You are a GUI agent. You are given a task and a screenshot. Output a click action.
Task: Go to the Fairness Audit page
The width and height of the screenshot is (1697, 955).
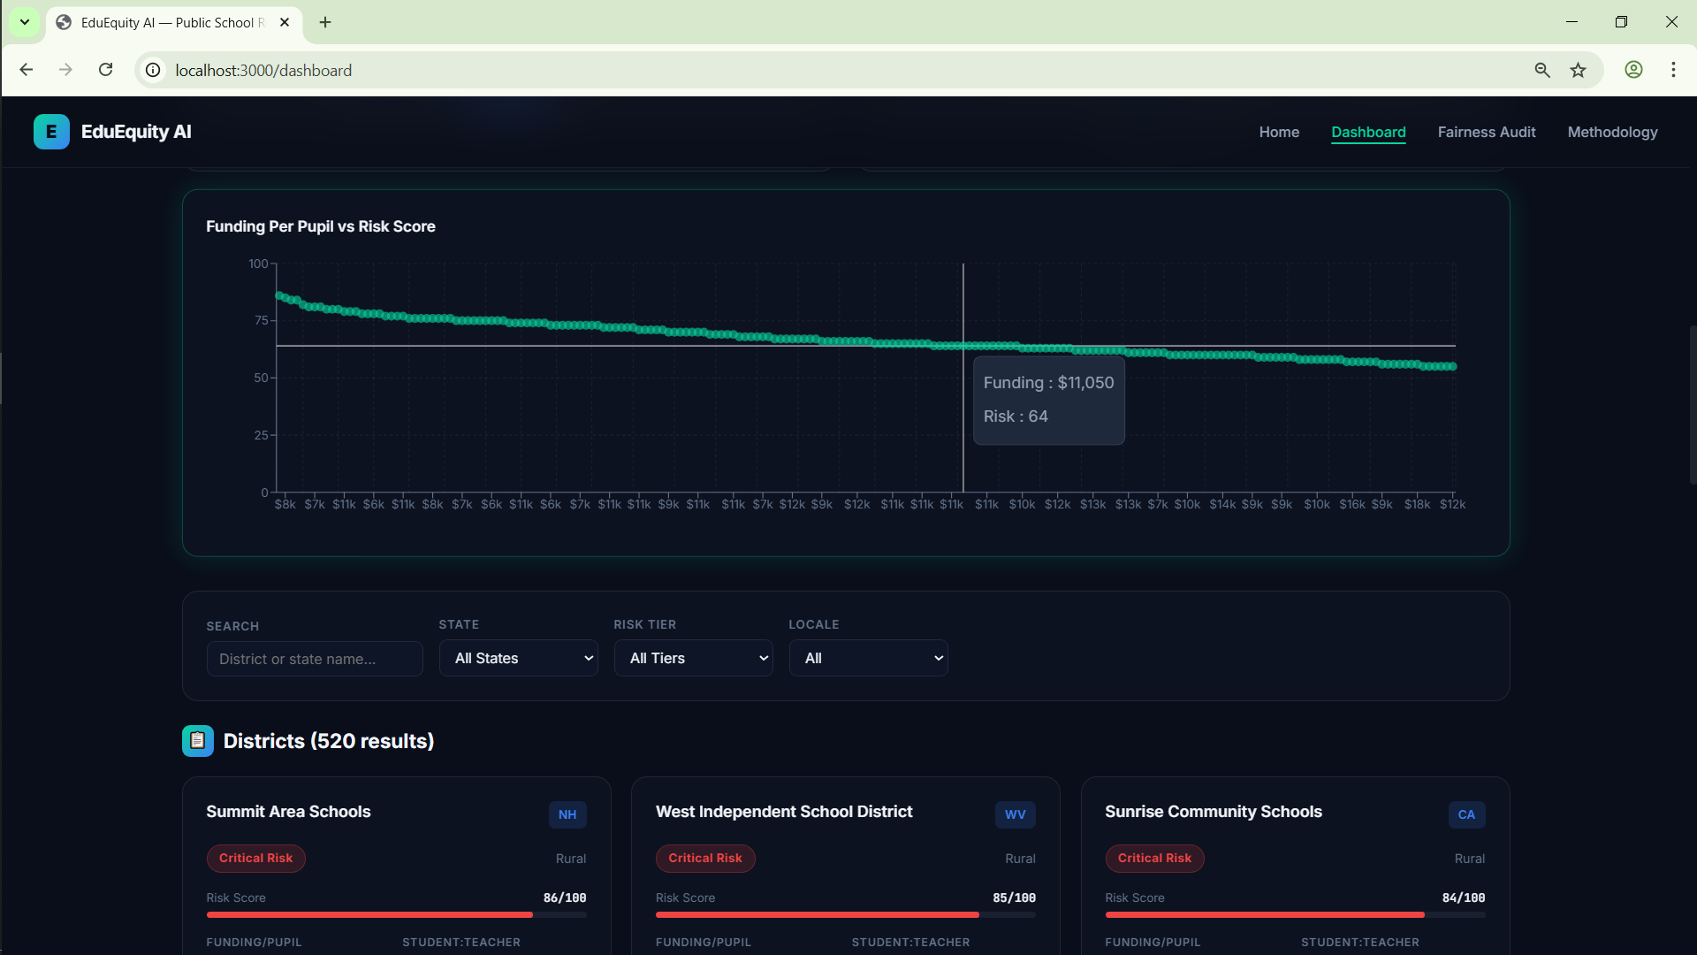pyautogui.click(x=1487, y=132)
